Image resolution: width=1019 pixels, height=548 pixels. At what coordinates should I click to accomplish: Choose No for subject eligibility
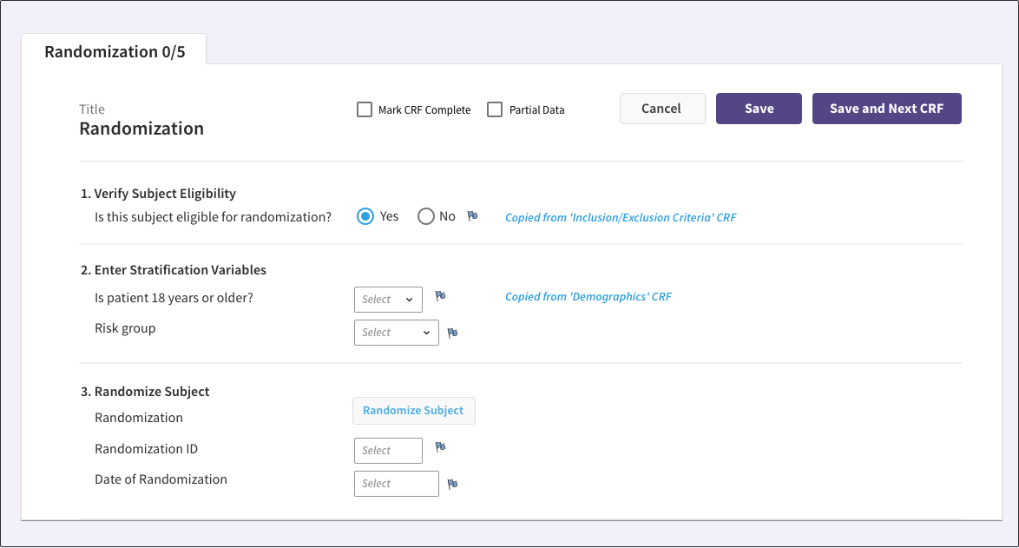[425, 216]
